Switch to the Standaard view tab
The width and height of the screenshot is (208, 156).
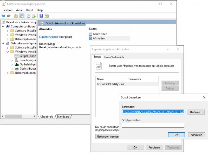coord(63,117)
